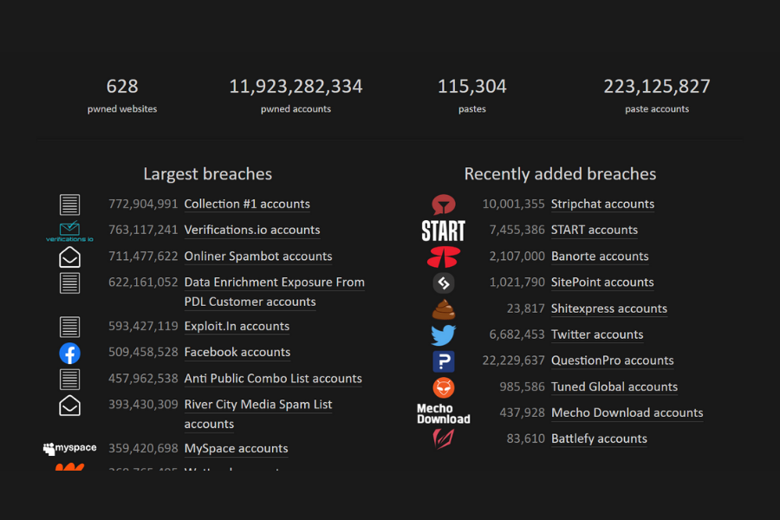Click the Onliner Spambot envelope icon
The height and width of the screenshot is (520, 780).
pos(69,257)
